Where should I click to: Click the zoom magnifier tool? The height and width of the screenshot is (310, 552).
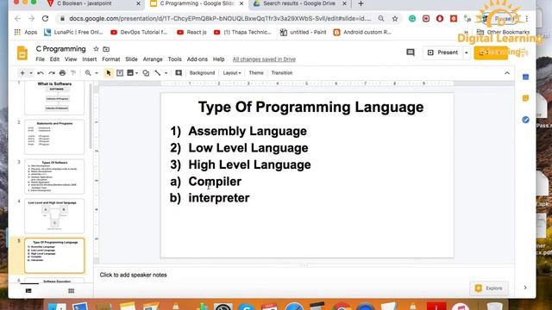pos(88,73)
